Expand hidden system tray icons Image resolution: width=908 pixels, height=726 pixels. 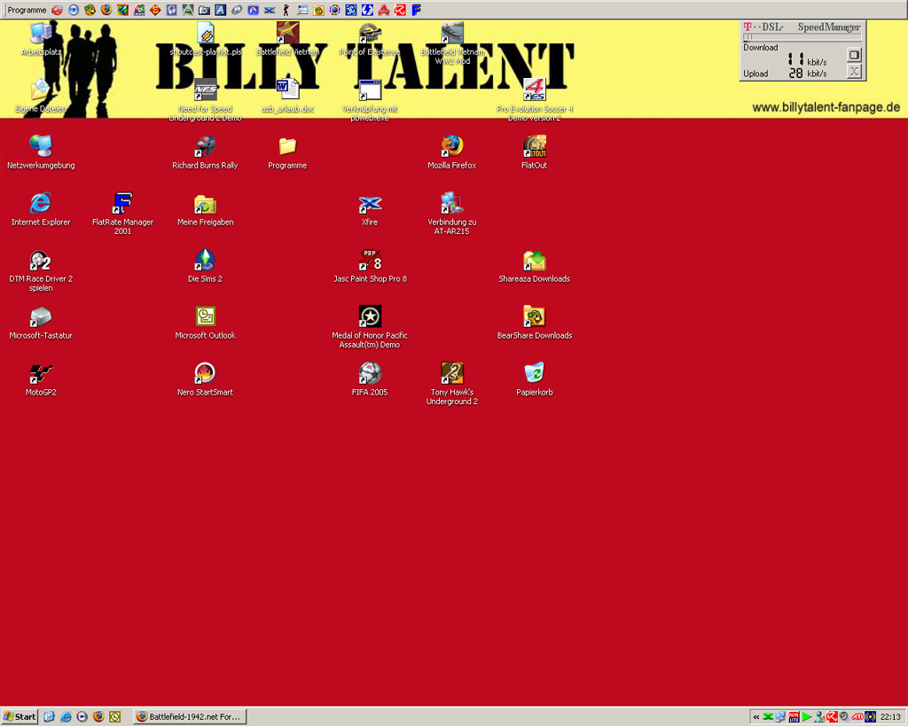(x=755, y=716)
